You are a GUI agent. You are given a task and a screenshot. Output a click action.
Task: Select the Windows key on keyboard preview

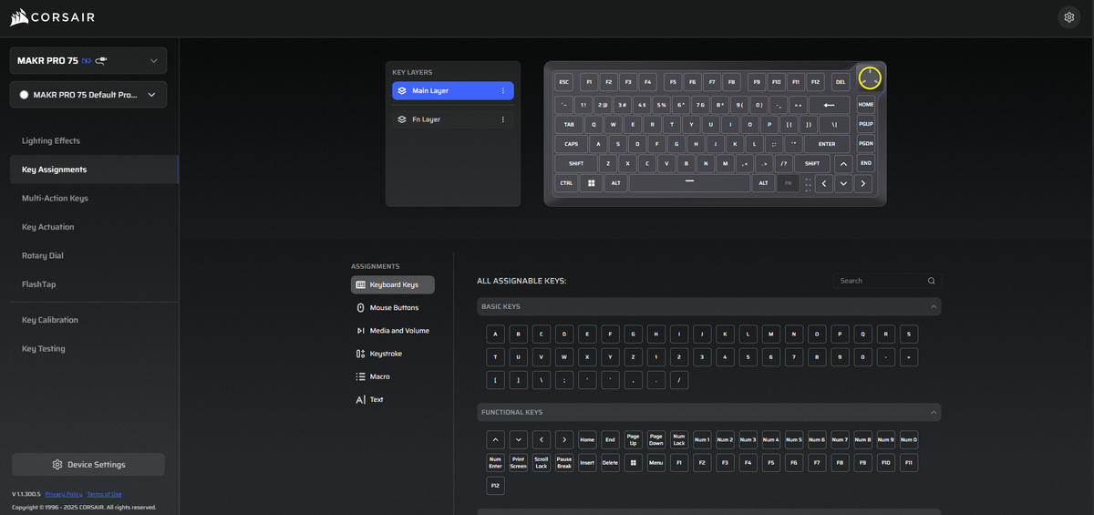591,183
